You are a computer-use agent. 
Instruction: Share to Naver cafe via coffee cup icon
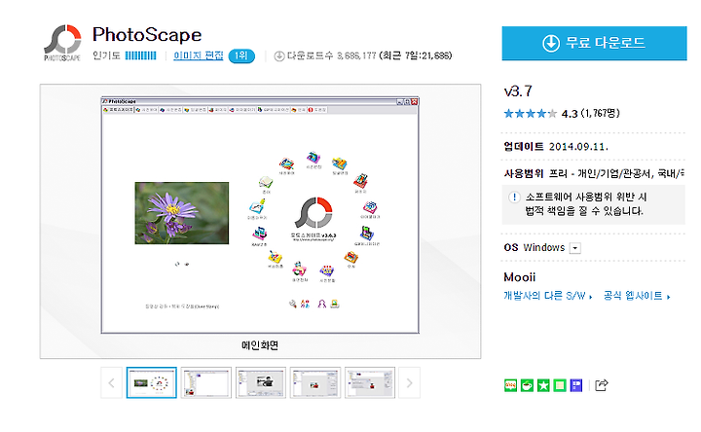click(x=527, y=385)
